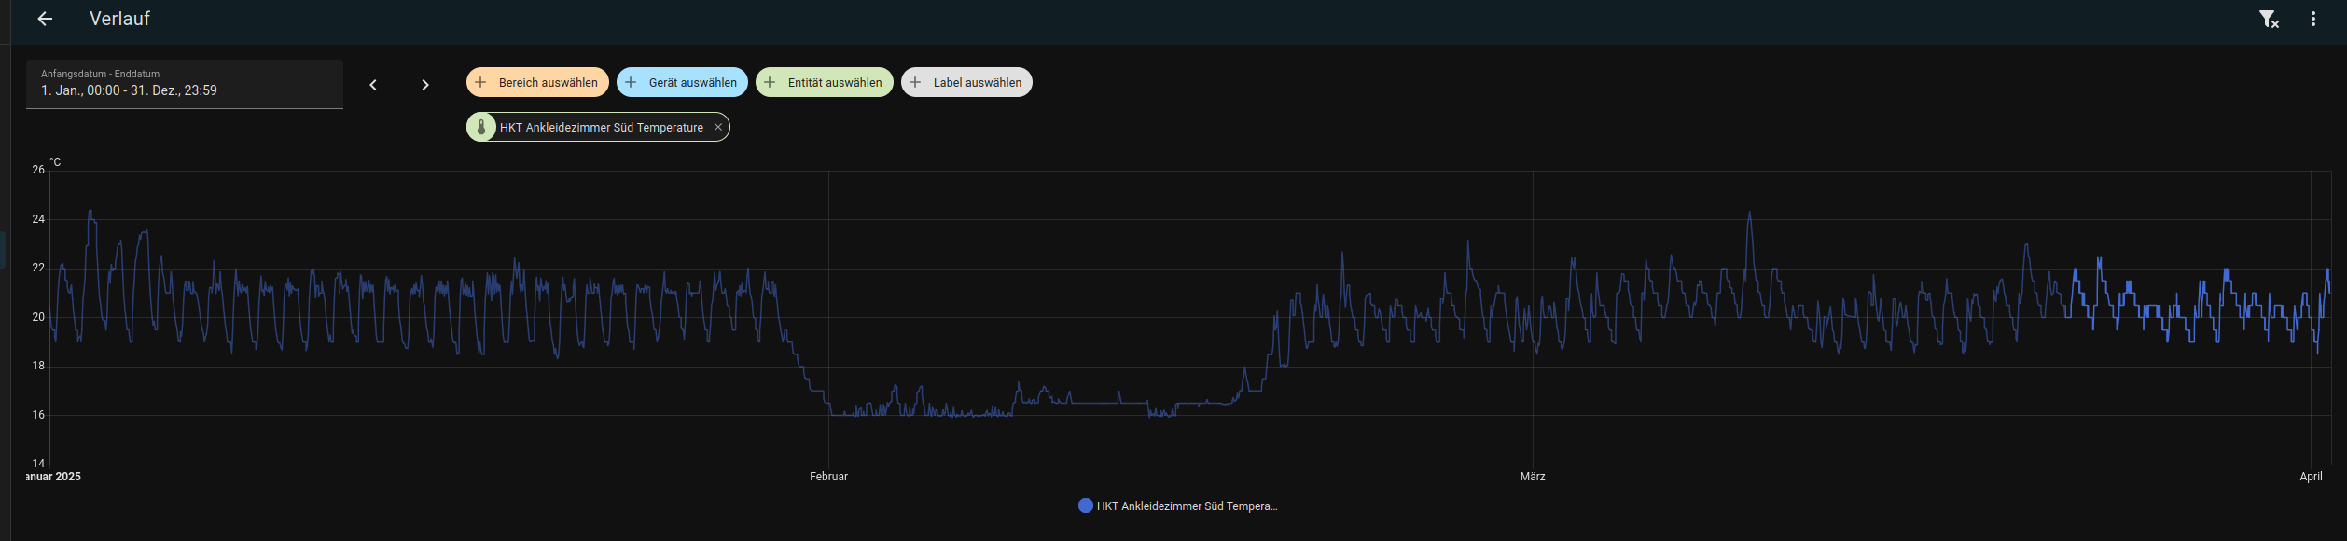This screenshot has height=541, width=2347.
Task: Click the April label on time axis
Action: tap(2311, 477)
